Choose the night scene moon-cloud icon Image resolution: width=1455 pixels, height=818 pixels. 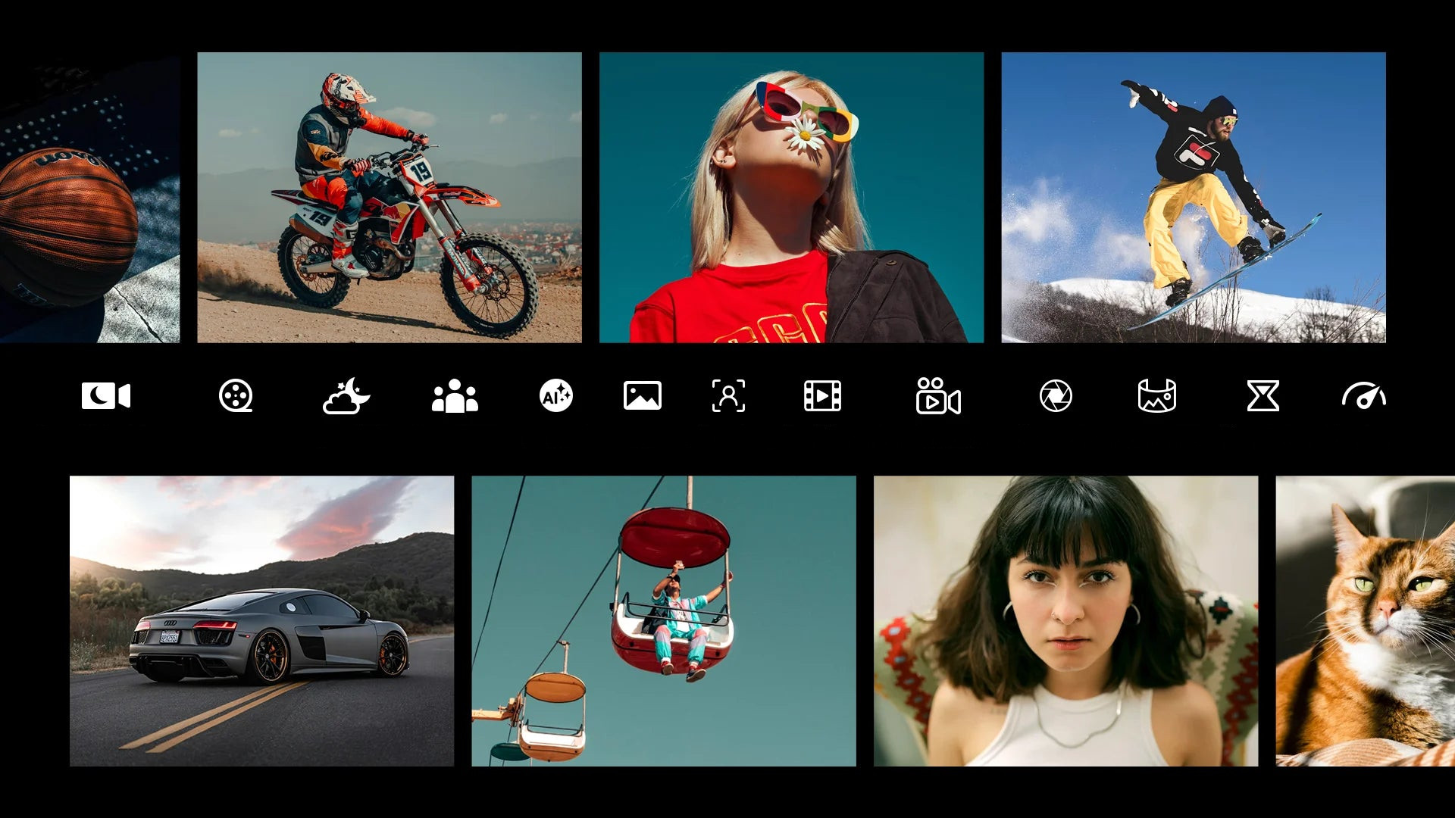pos(346,396)
